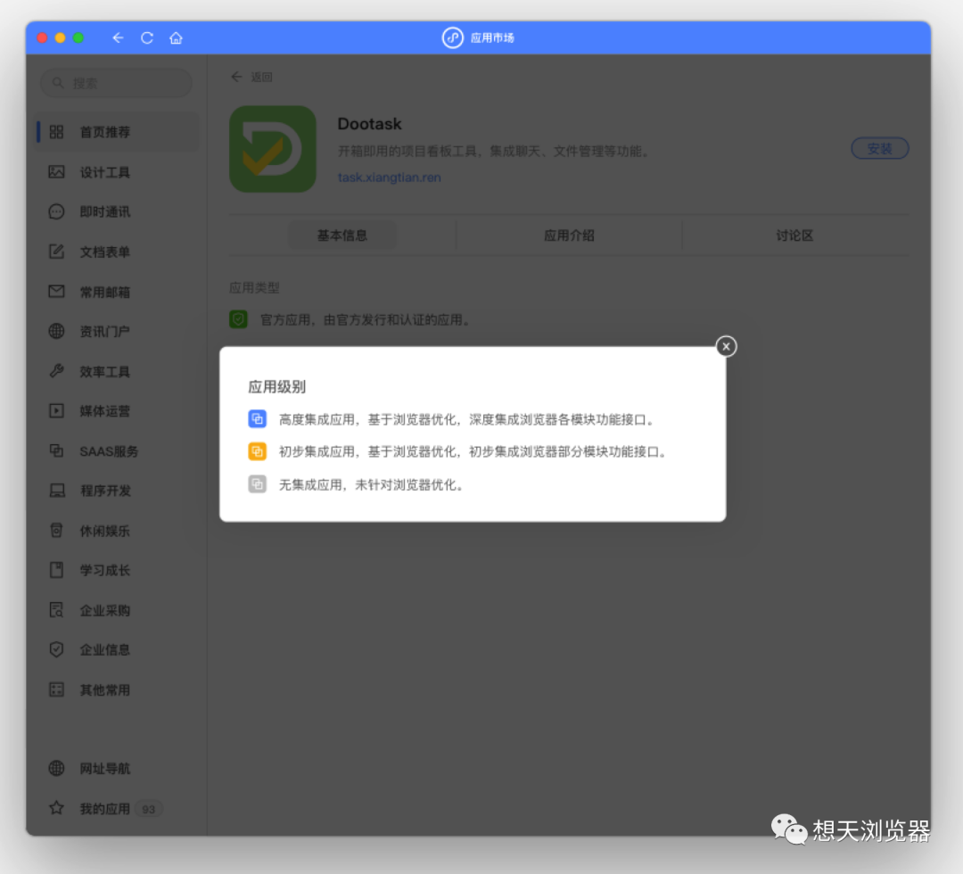Click the 常用邮箱 envelope icon
Viewport: 963px width, 874px height.
pyautogui.click(x=56, y=291)
